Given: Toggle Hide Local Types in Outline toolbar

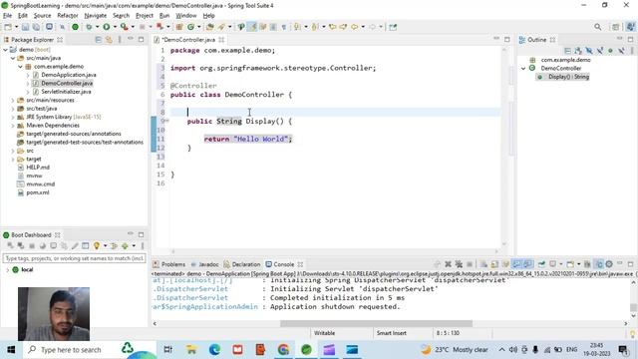Looking at the screenshot, I should (x=621, y=51).
